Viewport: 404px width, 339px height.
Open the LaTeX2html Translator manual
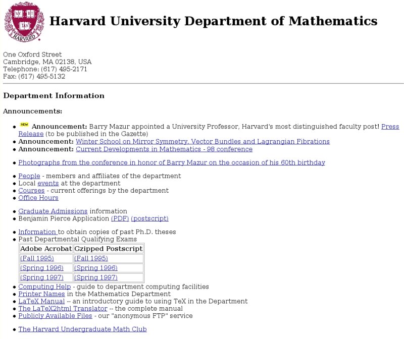tap(63, 308)
